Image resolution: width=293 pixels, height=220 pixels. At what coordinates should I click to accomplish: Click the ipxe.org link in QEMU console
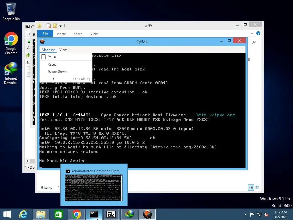pos(215,115)
